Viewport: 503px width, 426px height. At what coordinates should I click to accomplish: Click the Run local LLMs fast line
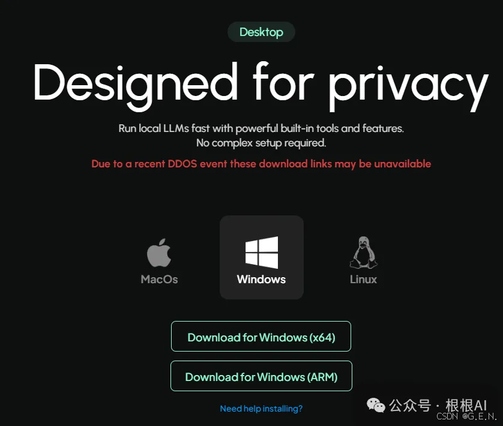[x=261, y=128]
